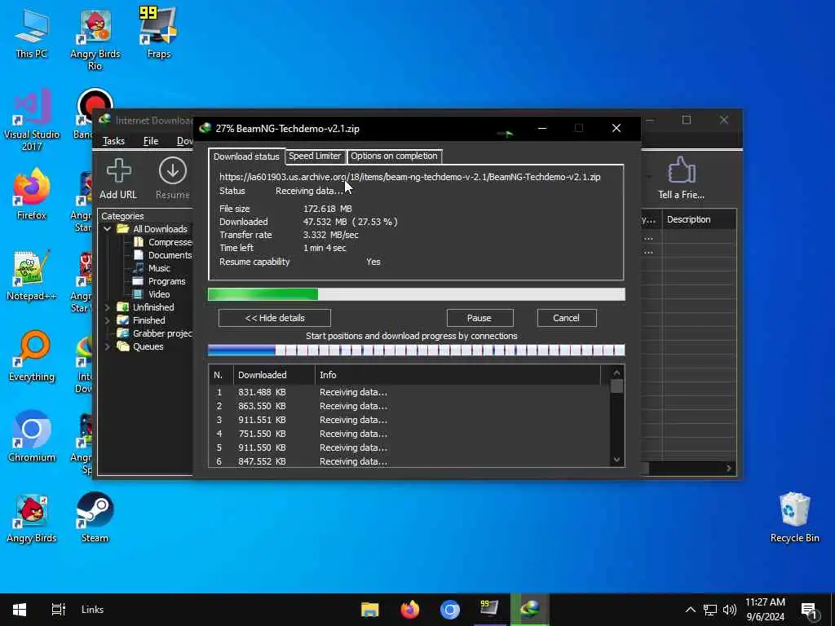Click the main window horizontal scroll-right arrow
This screenshot has height=626, width=835.
[x=729, y=469]
